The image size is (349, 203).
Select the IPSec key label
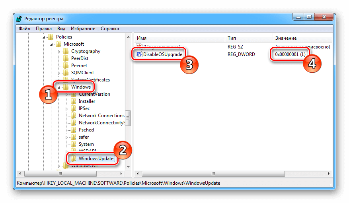click(x=84, y=108)
